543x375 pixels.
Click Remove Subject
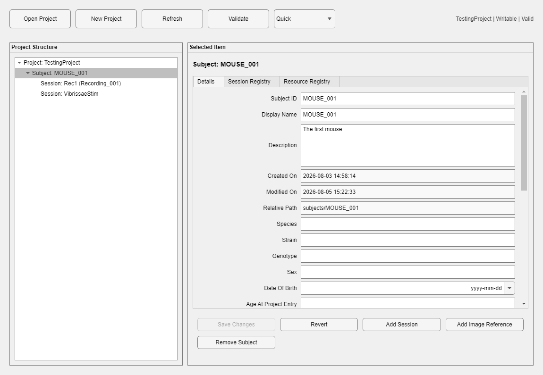click(236, 342)
